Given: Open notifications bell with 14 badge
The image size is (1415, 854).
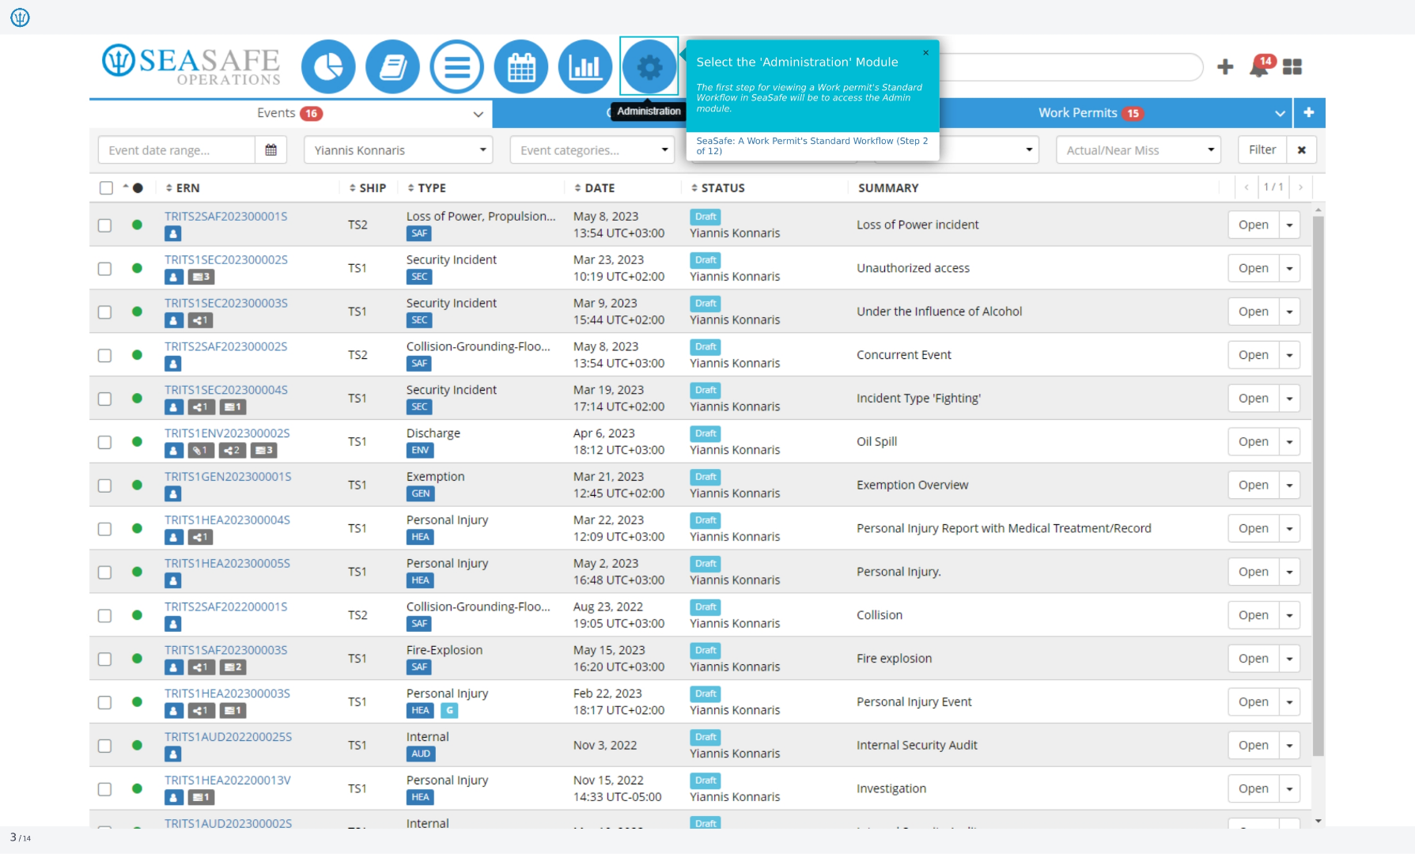Looking at the screenshot, I should [1261, 66].
